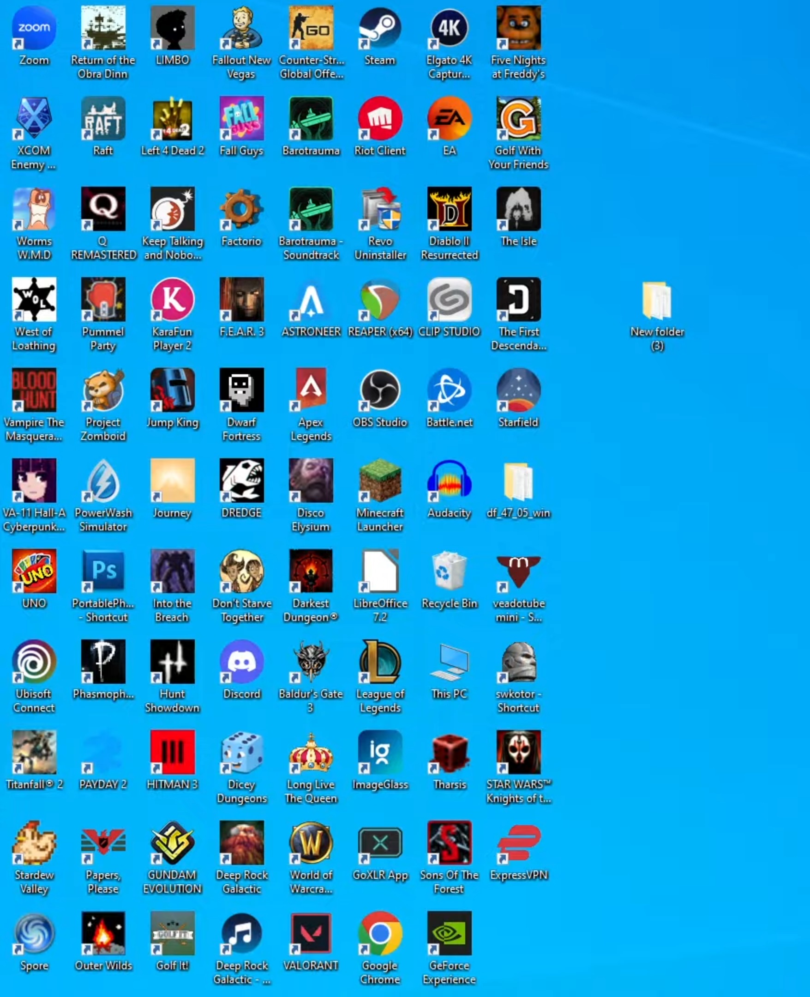Select Counter-Strike Global Offensive icon
Viewport: 810px width, 997px height.
311,28
